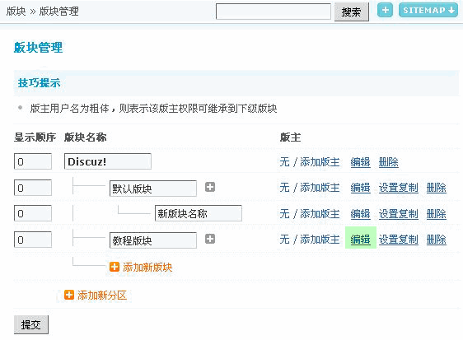The width and height of the screenshot is (463, 340).
Task: Click 设置复制 link in 新版块名称 row
Action: [399, 214]
